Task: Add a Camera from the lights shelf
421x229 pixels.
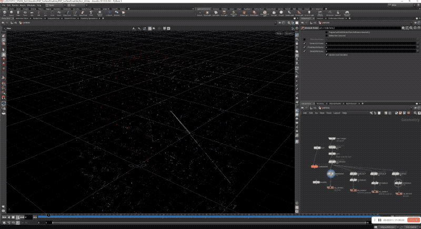Action: pos(199,12)
